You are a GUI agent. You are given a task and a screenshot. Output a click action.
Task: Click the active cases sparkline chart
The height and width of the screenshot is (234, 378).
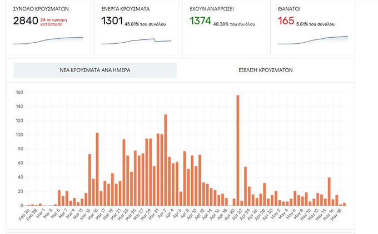tap(136, 42)
